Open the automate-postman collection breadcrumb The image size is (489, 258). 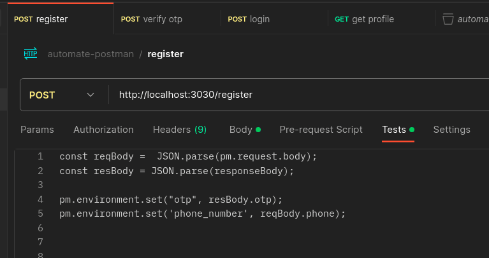click(91, 54)
